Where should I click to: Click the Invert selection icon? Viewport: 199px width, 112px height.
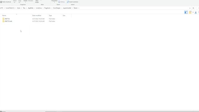click(68, 2)
